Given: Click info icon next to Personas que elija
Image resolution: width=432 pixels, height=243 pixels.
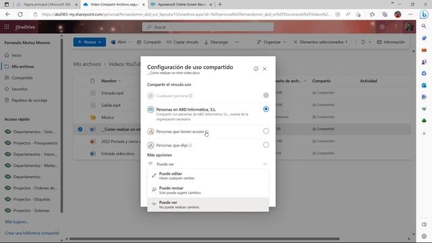Looking at the screenshot, I should point(190,145).
